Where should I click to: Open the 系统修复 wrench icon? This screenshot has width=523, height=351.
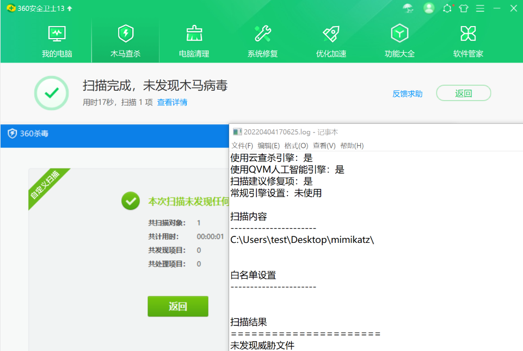pos(263,33)
